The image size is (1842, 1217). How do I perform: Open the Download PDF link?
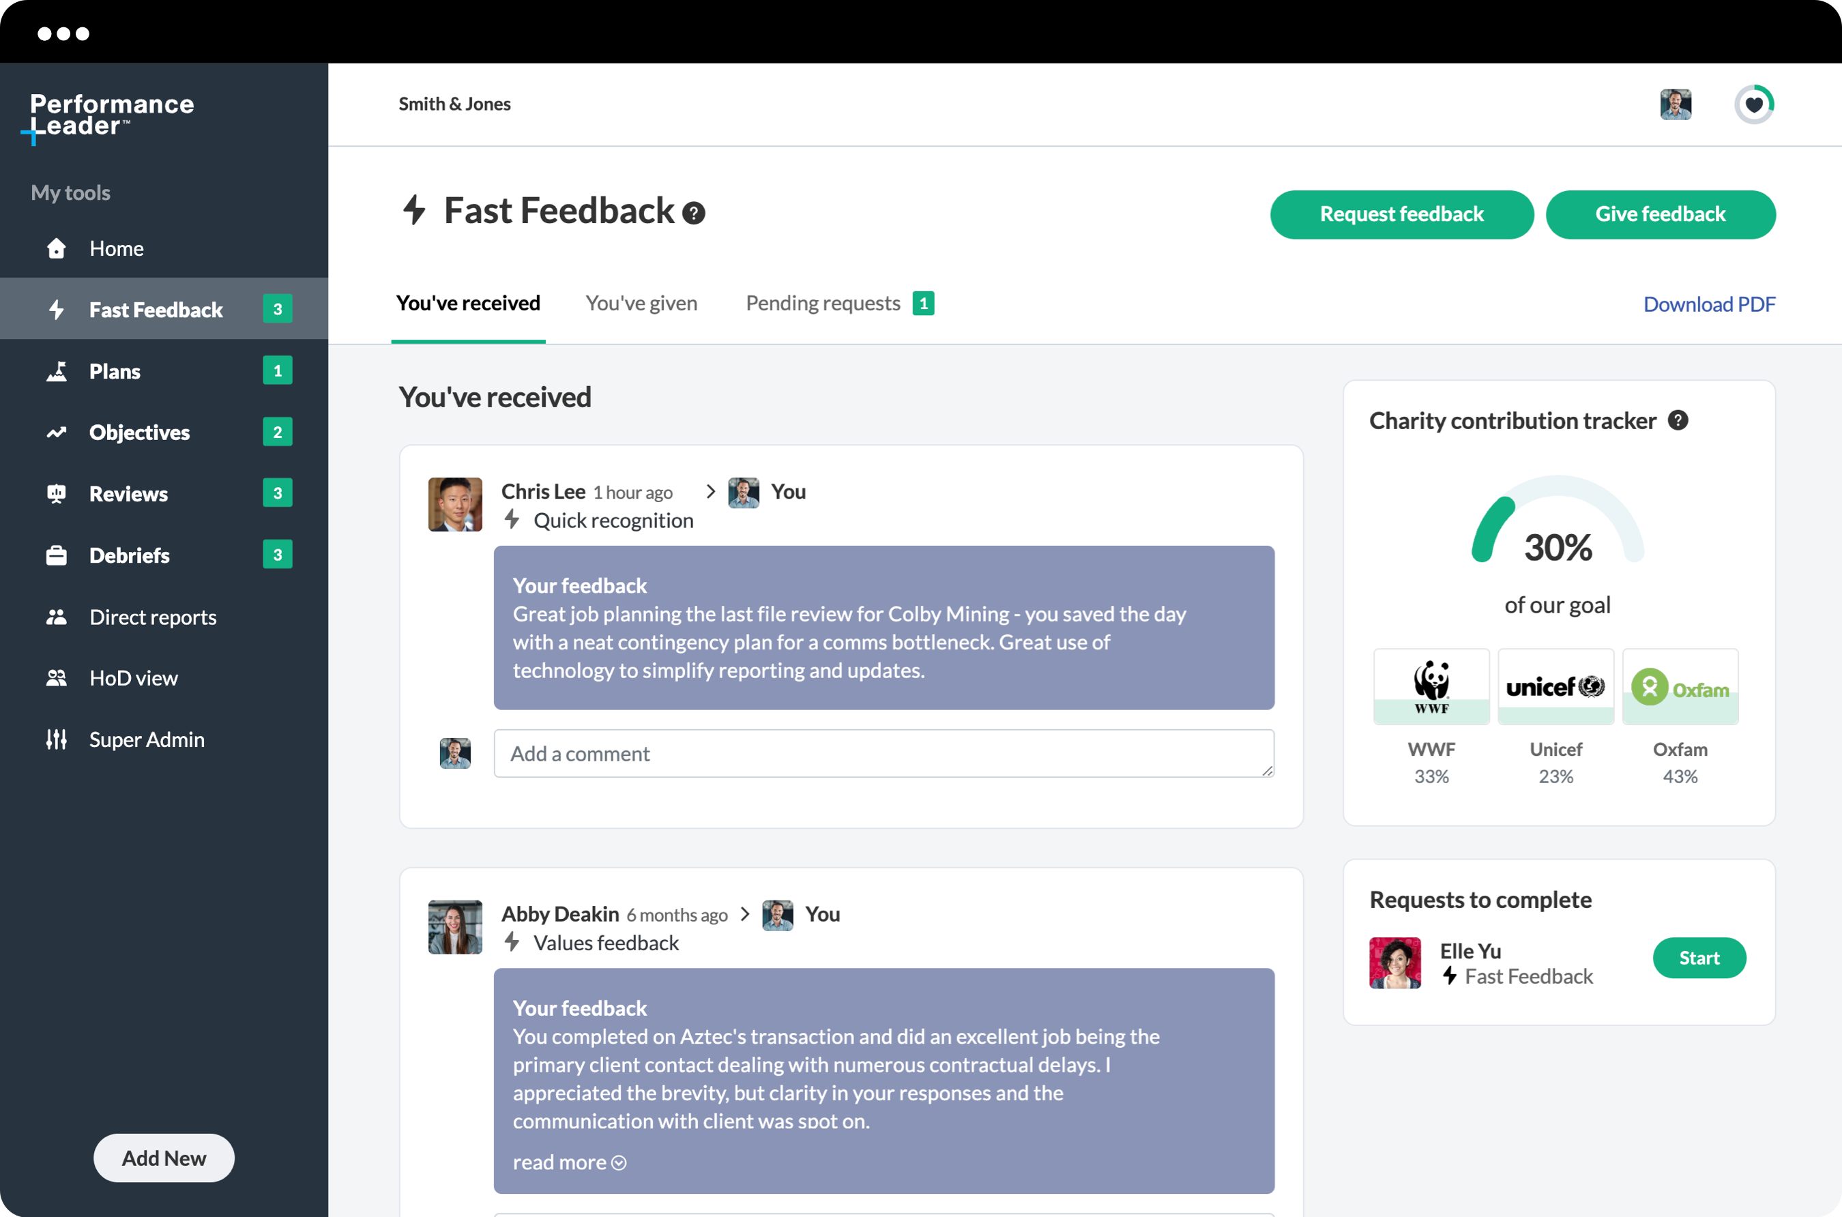[1709, 304]
